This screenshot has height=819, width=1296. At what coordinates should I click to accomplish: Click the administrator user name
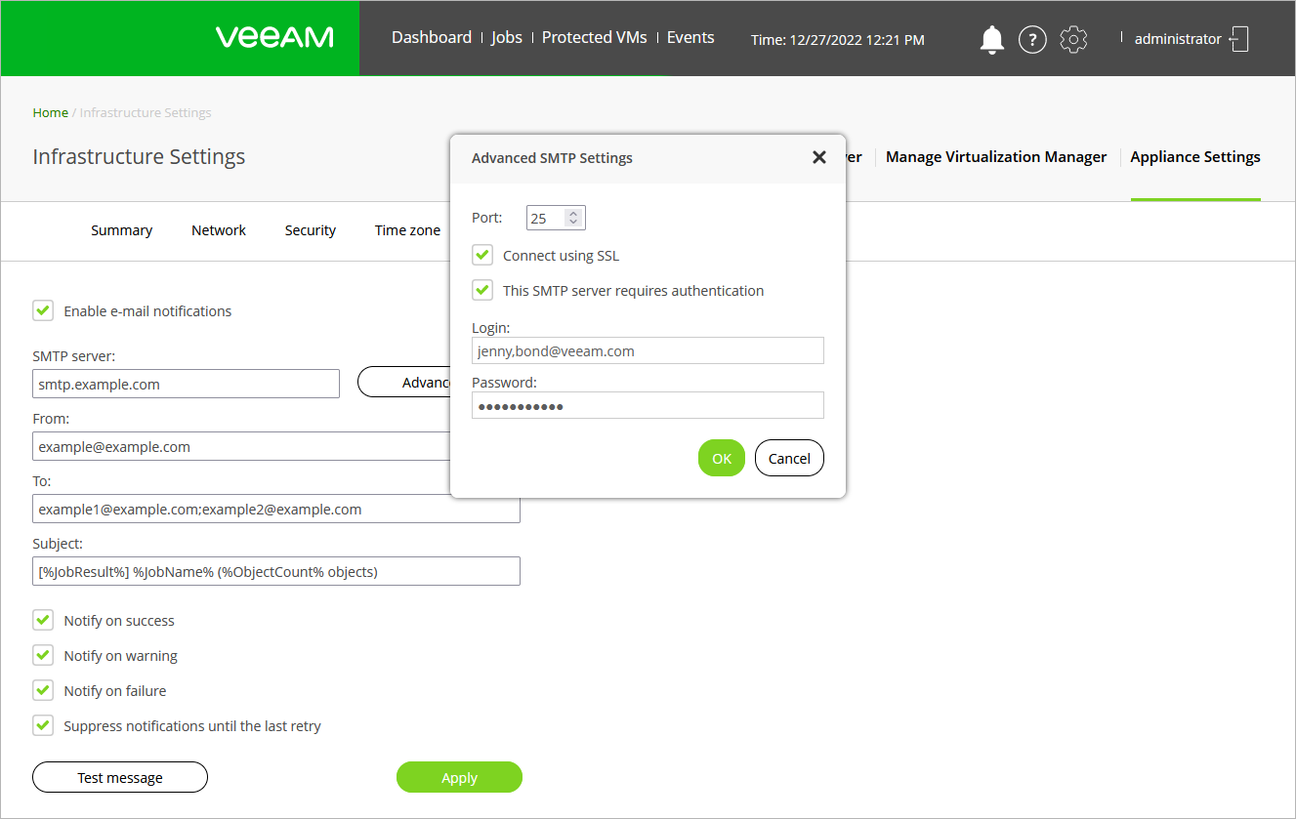click(x=1178, y=39)
